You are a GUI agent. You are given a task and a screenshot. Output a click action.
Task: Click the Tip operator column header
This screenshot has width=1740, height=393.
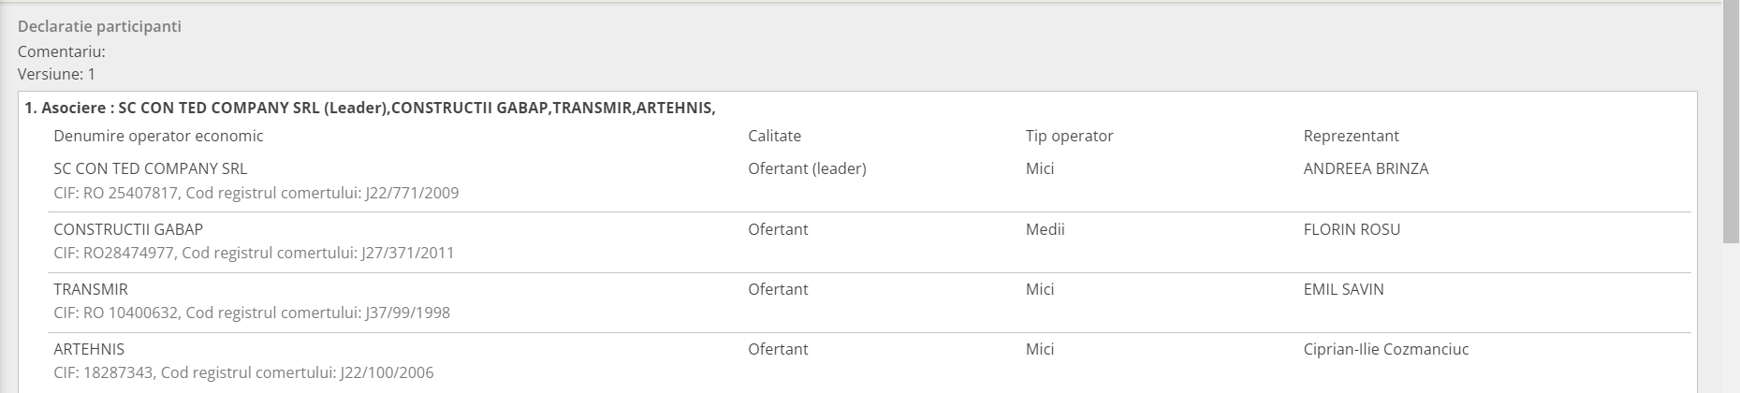pyautogui.click(x=1069, y=136)
